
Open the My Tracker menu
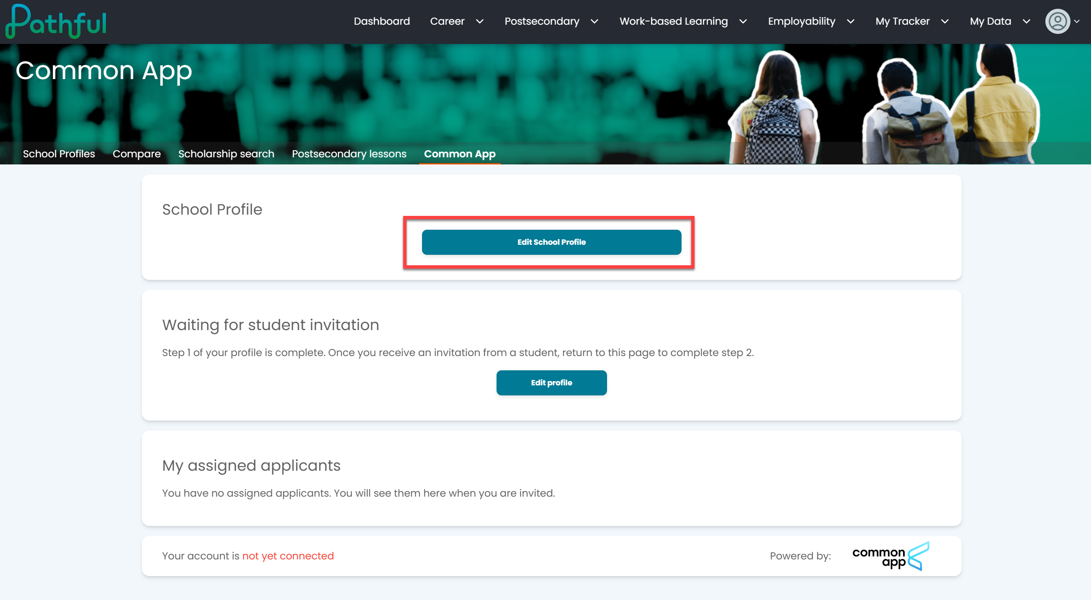[902, 21]
